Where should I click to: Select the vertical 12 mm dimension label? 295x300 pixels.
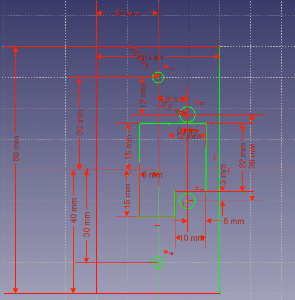[143, 96]
